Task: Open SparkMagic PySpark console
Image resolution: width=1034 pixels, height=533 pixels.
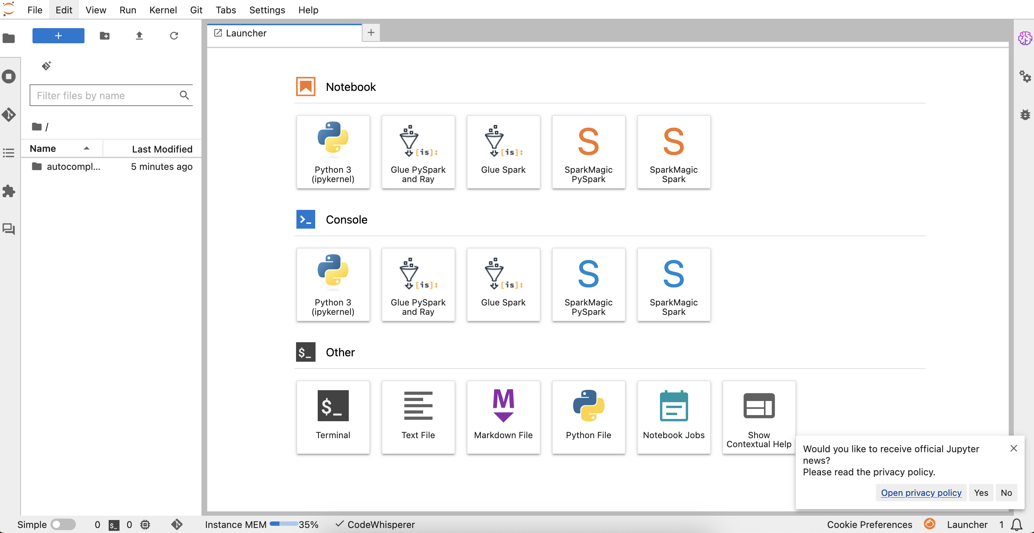Action: tap(588, 285)
